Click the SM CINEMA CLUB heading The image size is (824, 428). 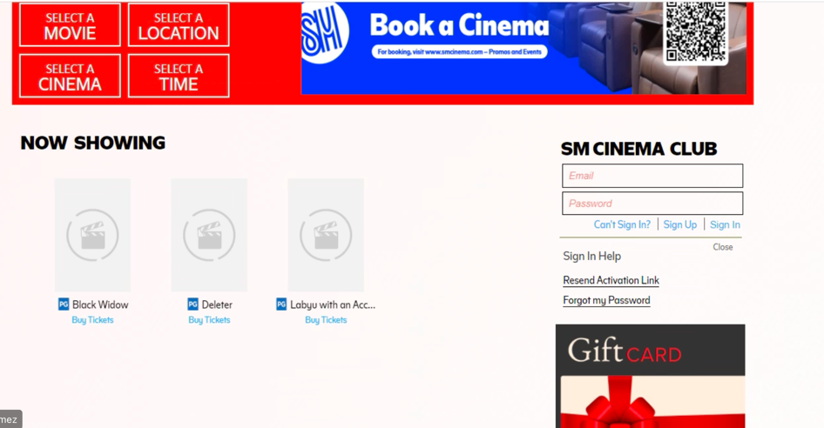639,149
